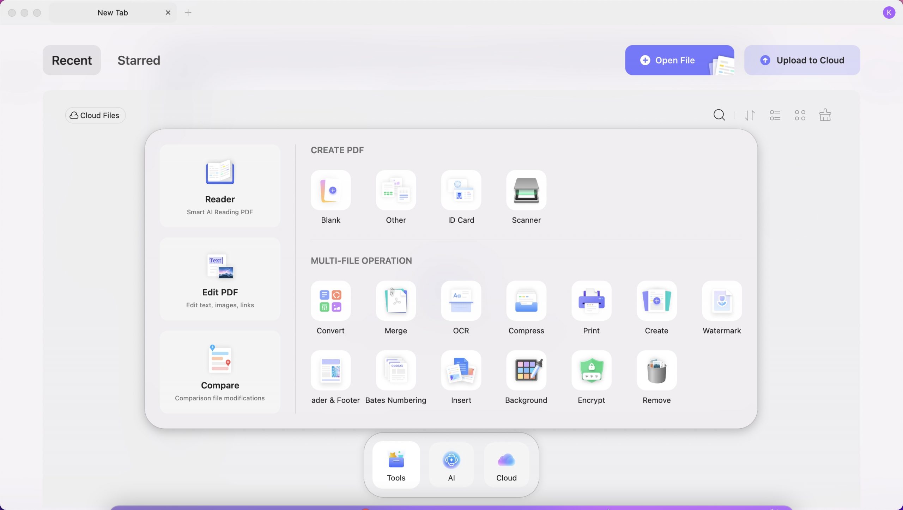Add a new tab with plus

click(x=188, y=13)
